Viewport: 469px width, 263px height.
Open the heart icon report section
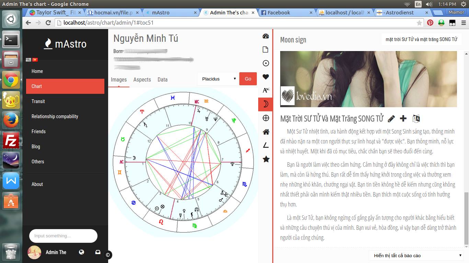(265, 77)
